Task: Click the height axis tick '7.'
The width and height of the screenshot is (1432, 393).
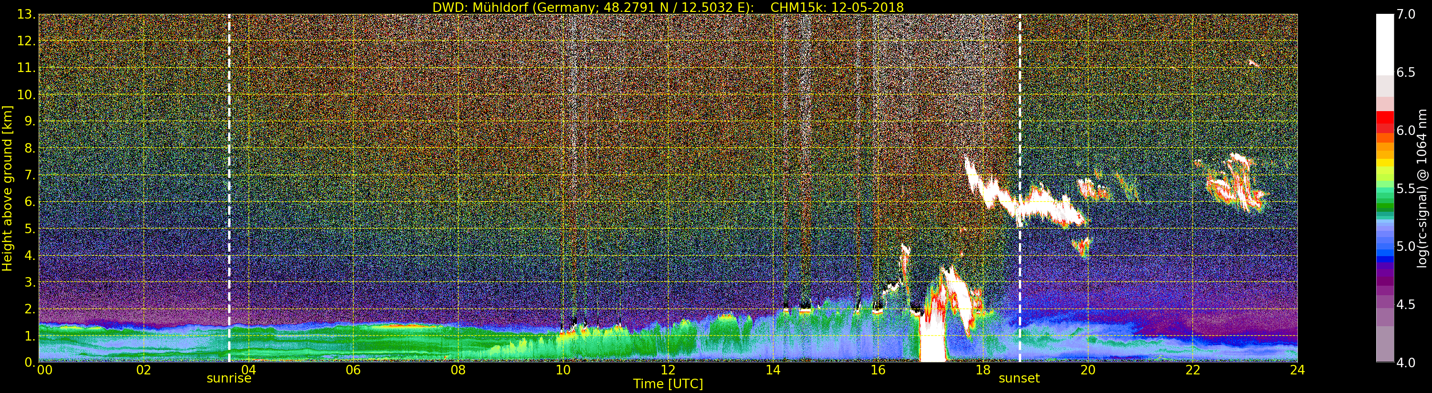Action: click(x=29, y=175)
